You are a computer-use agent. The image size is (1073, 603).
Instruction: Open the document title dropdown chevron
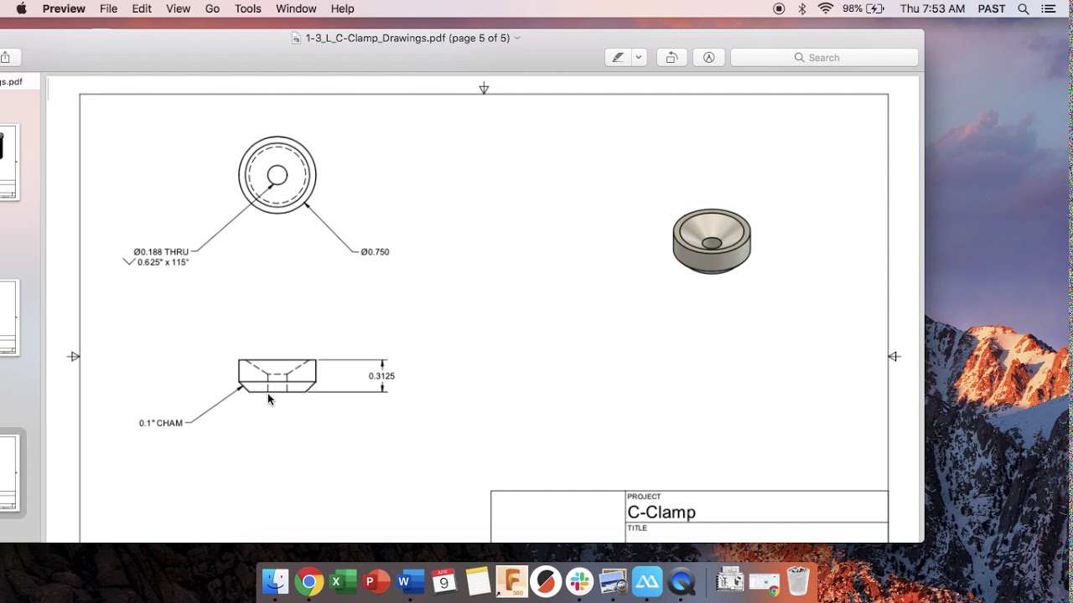pos(517,38)
